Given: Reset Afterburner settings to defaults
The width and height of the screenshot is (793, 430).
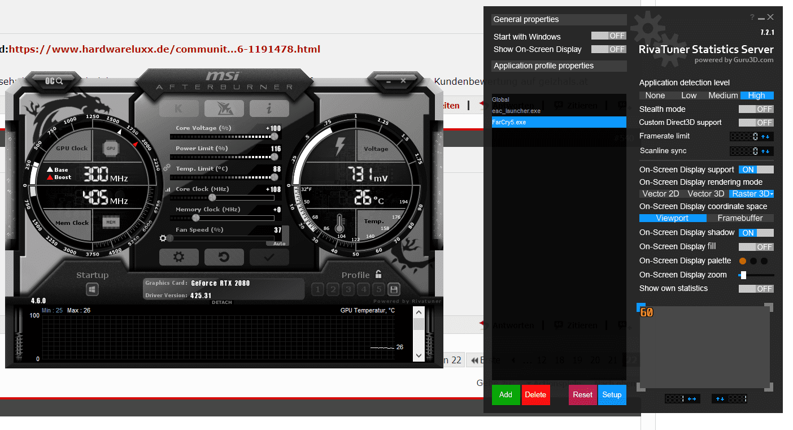Looking at the screenshot, I should (224, 257).
